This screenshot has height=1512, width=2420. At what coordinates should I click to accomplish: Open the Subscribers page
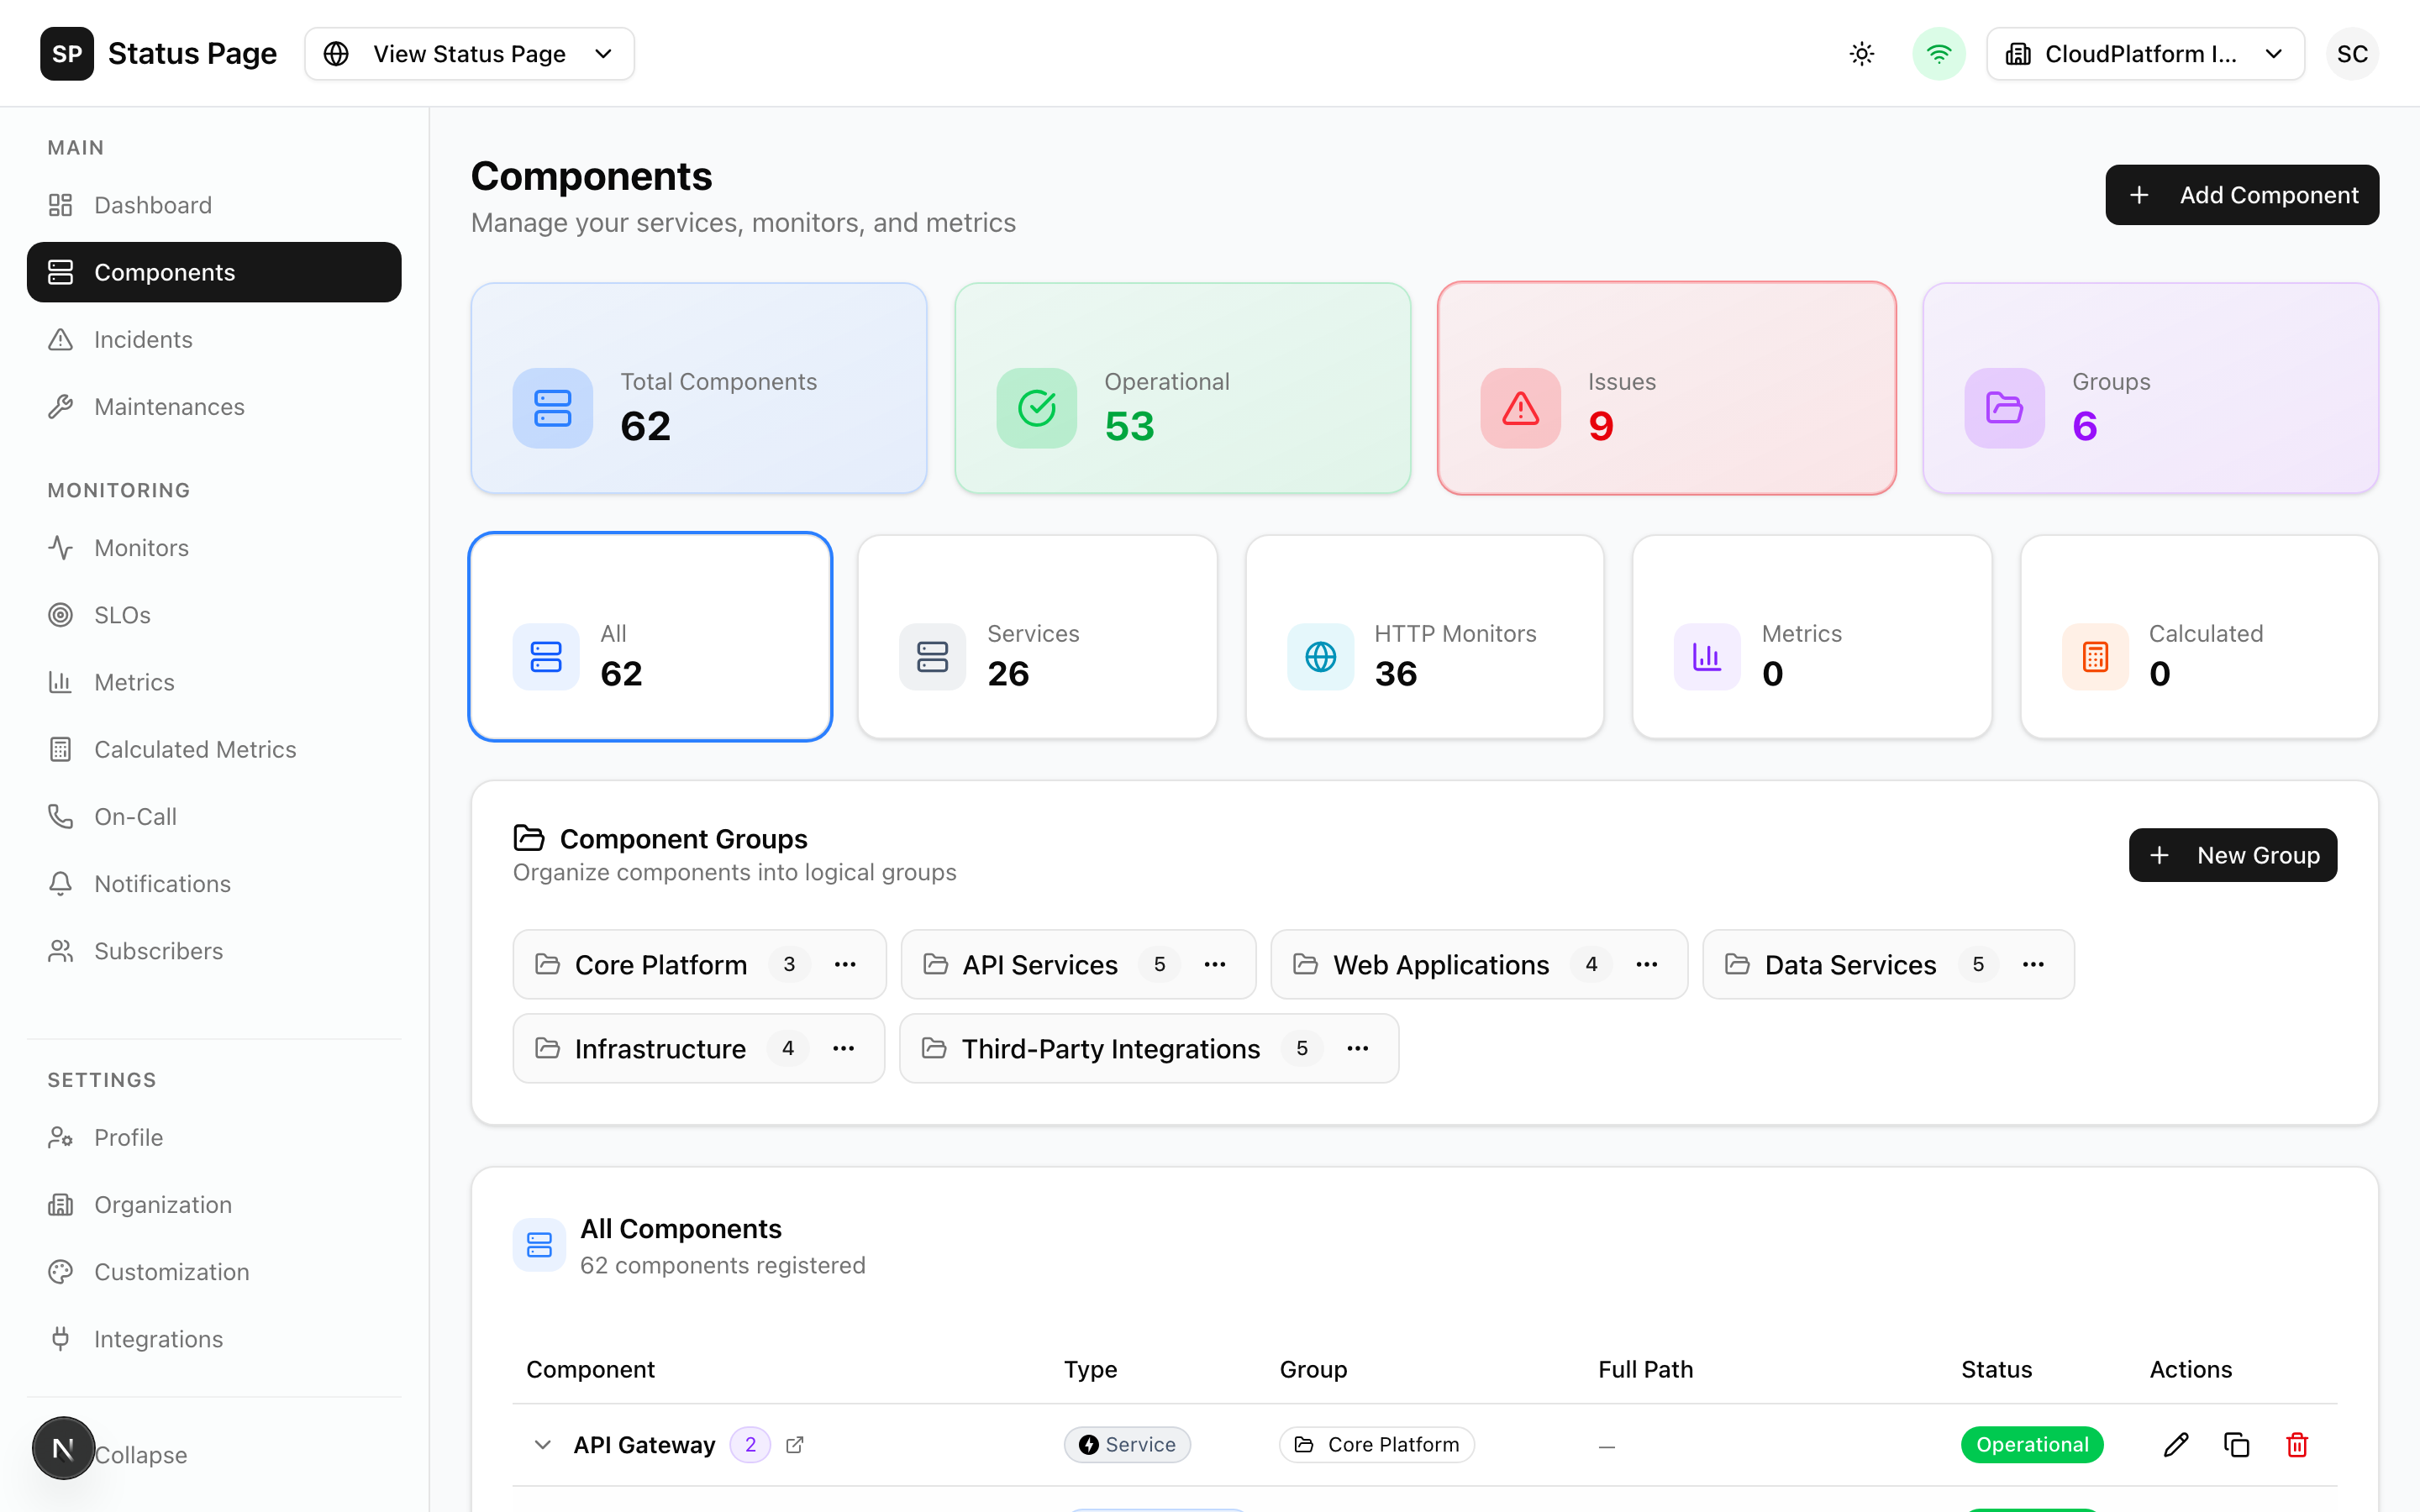point(158,950)
